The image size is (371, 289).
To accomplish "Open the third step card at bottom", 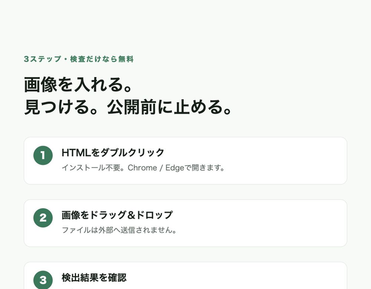I will (185, 275).
